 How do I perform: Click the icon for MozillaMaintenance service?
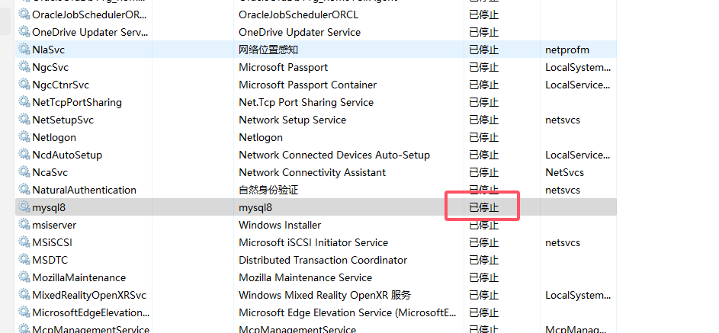(x=24, y=277)
